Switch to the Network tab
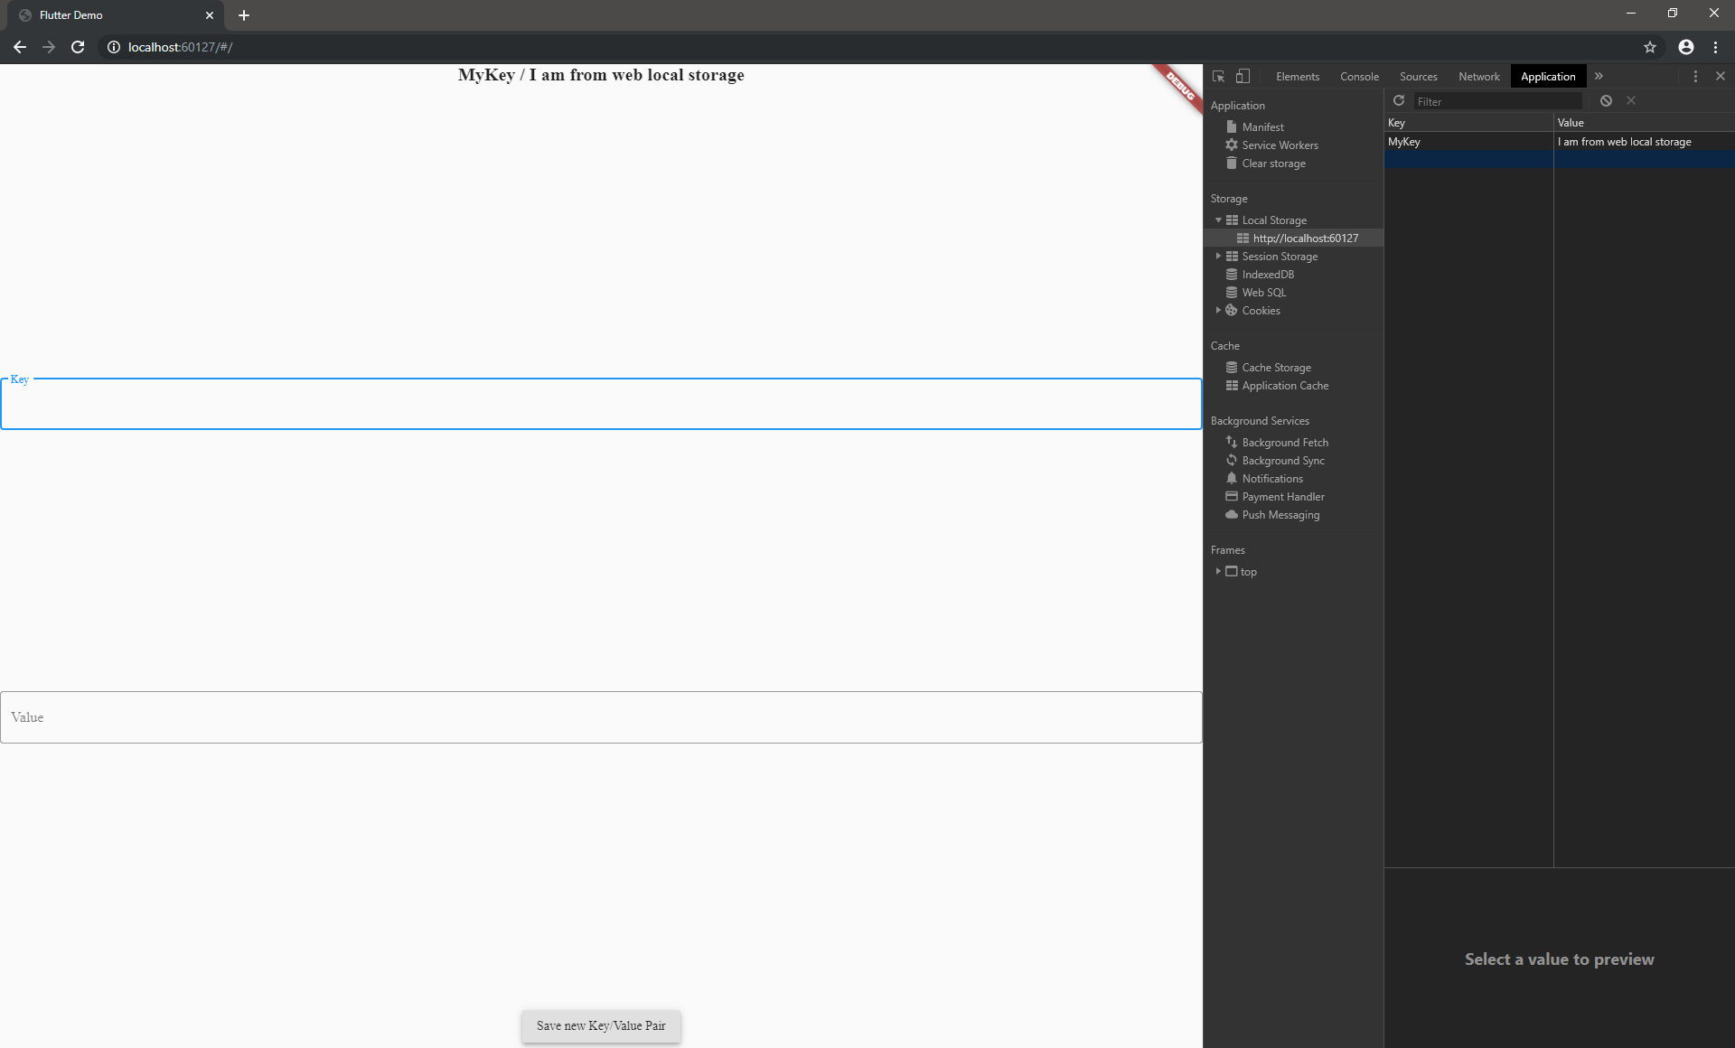Viewport: 1735px width, 1048px height. point(1478,77)
